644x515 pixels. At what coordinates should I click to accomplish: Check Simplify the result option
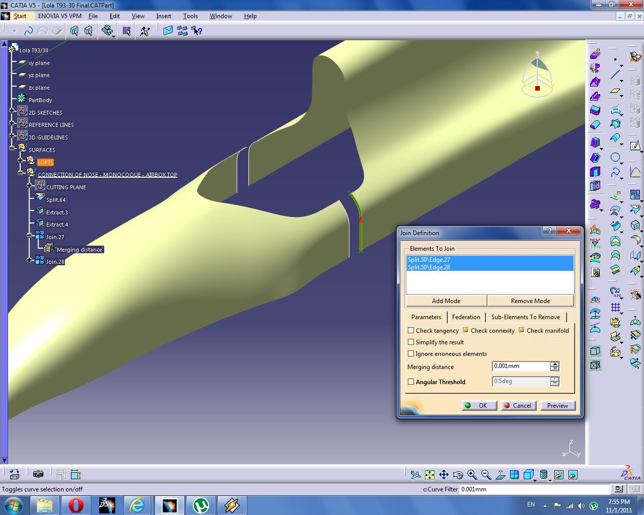coord(411,342)
